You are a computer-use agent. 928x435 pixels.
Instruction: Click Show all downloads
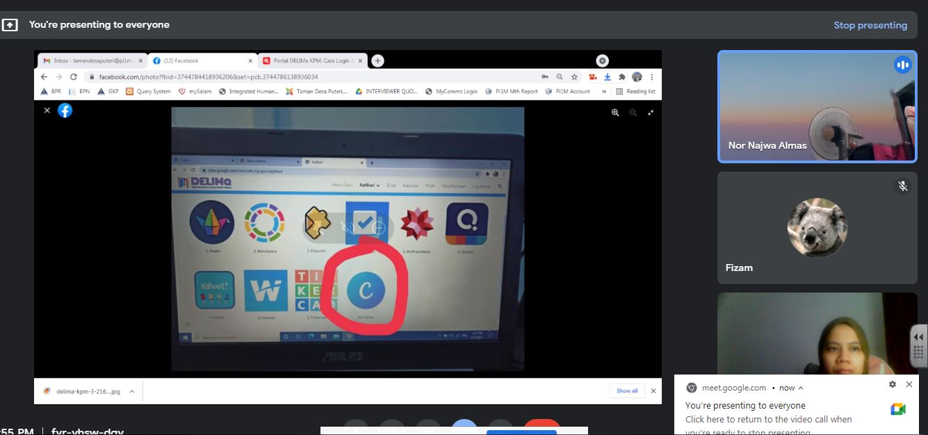click(x=627, y=391)
